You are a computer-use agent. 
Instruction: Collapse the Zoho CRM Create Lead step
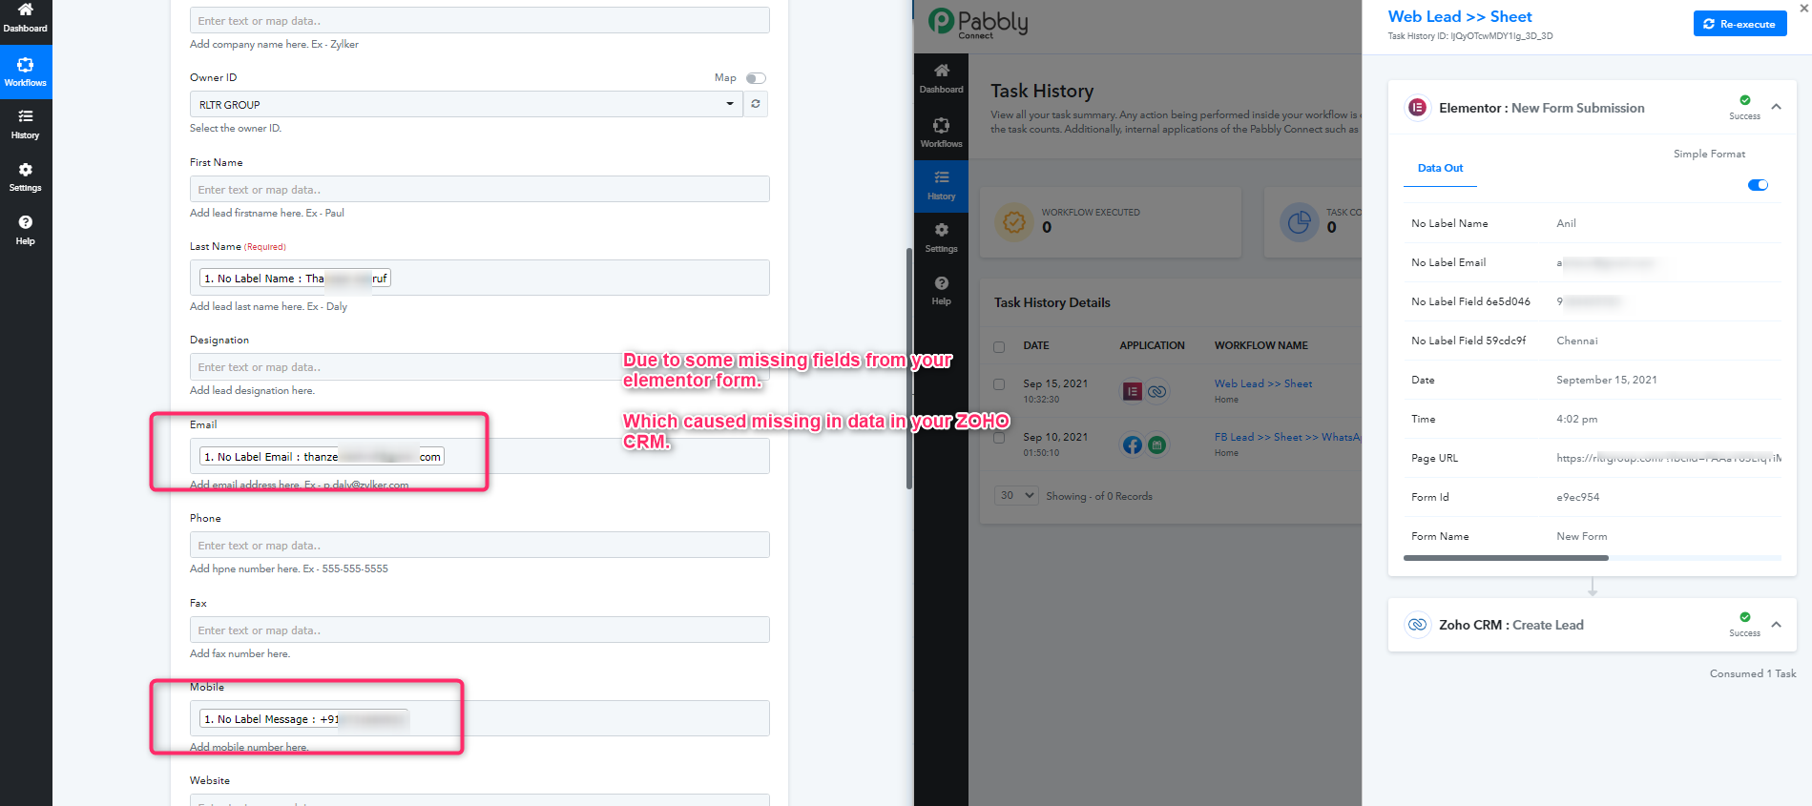[1777, 625]
